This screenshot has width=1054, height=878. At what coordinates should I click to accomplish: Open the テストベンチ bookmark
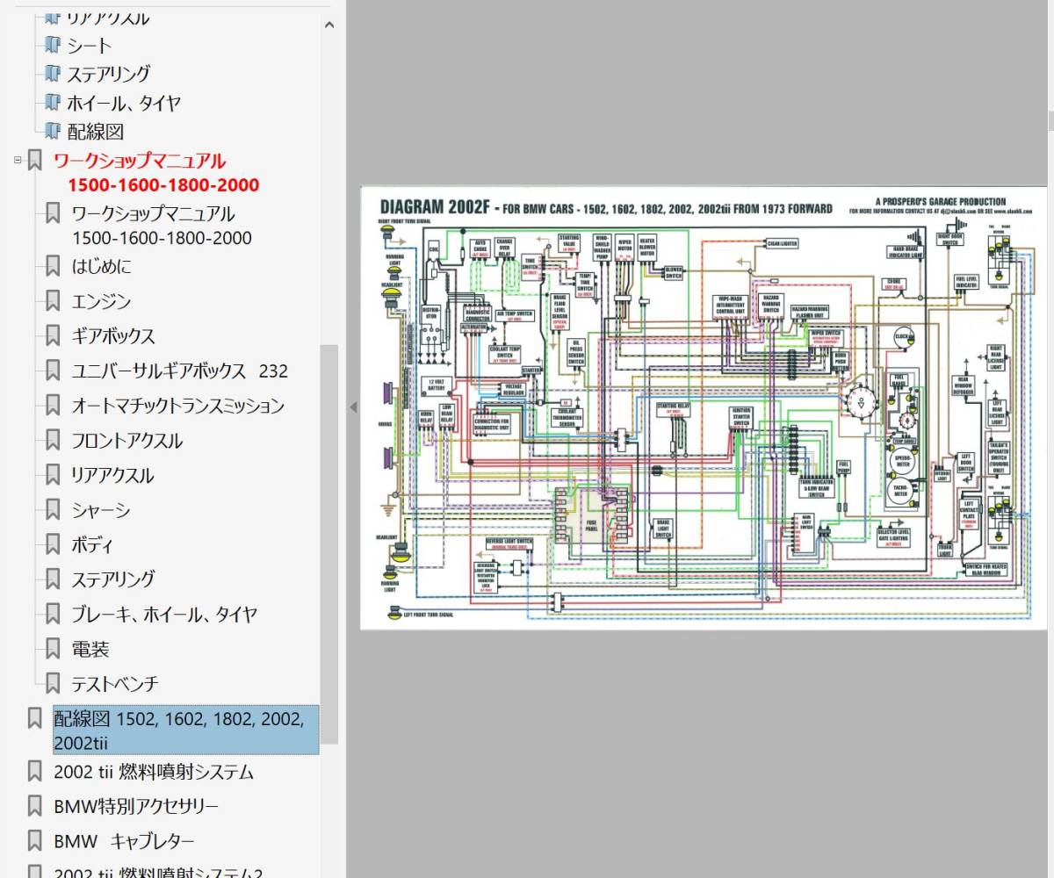115,683
